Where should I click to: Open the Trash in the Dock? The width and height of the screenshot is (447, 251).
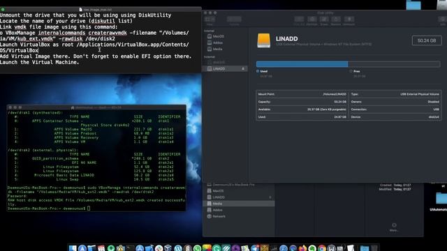374,248
